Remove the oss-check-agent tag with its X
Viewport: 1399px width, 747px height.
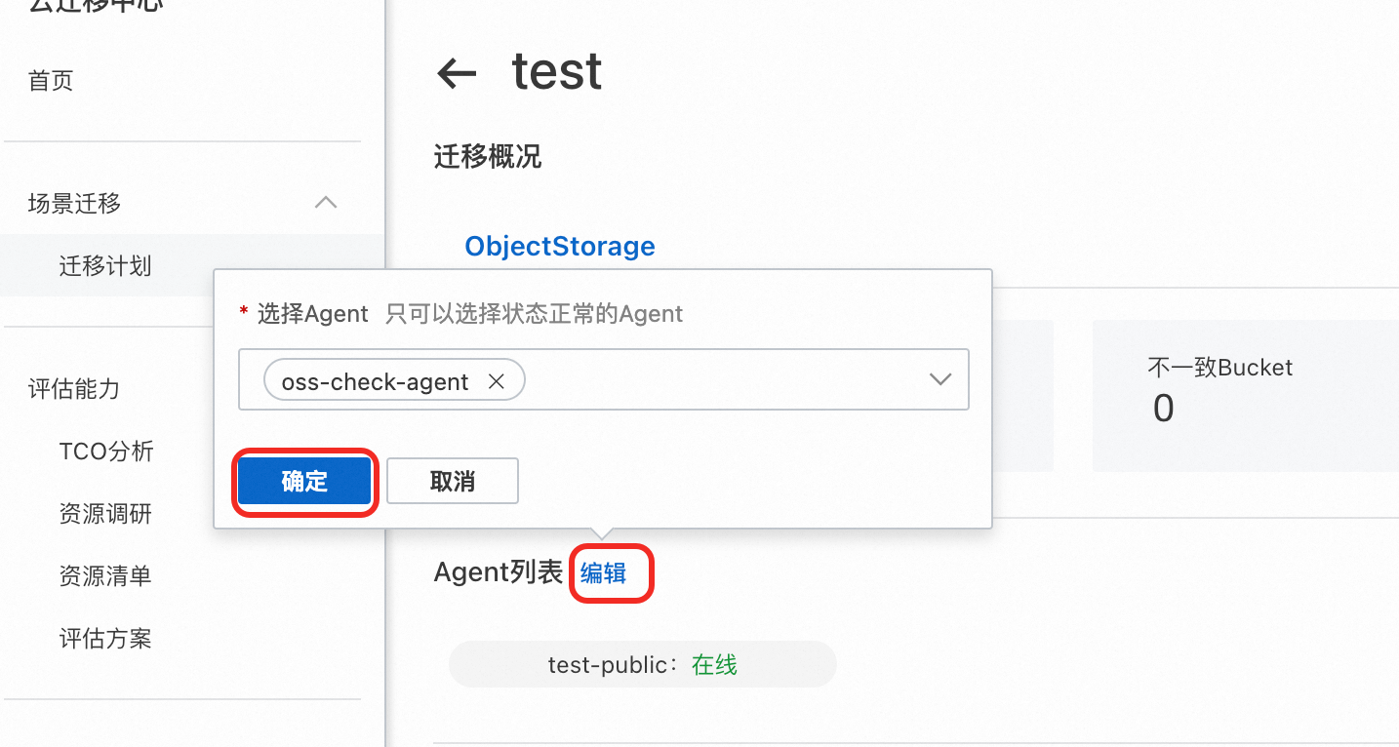coord(496,381)
